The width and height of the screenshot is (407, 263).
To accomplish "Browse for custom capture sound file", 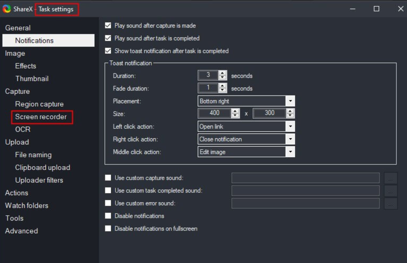I will click(390, 178).
